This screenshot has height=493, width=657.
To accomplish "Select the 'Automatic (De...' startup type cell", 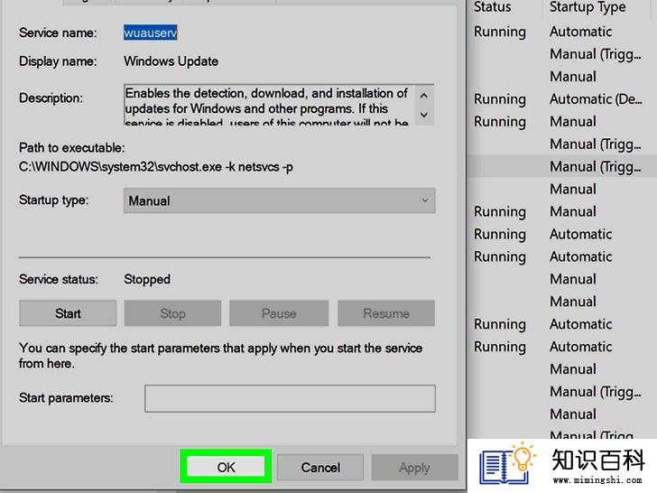I will coord(596,99).
